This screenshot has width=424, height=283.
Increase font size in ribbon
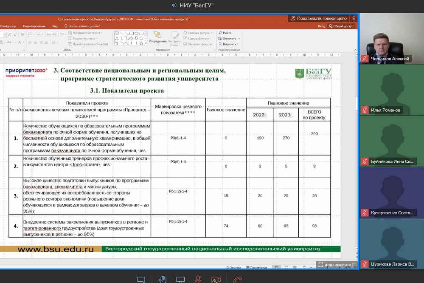(10, 35)
